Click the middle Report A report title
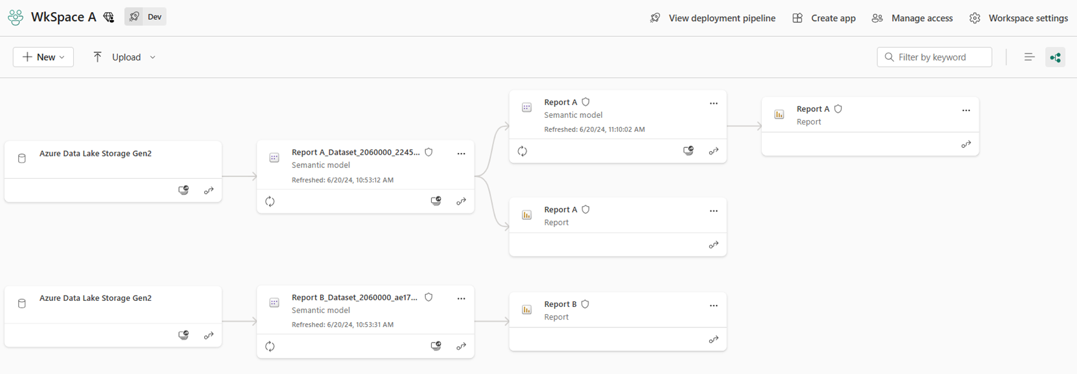Image resolution: width=1077 pixels, height=374 pixels. [x=561, y=210]
